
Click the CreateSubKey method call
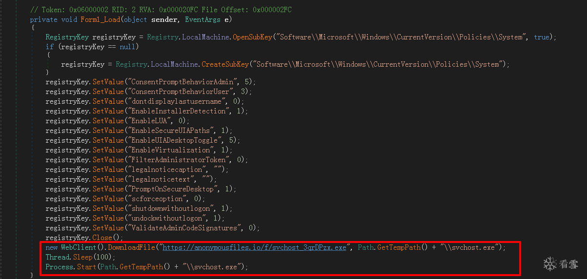[224, 64]
